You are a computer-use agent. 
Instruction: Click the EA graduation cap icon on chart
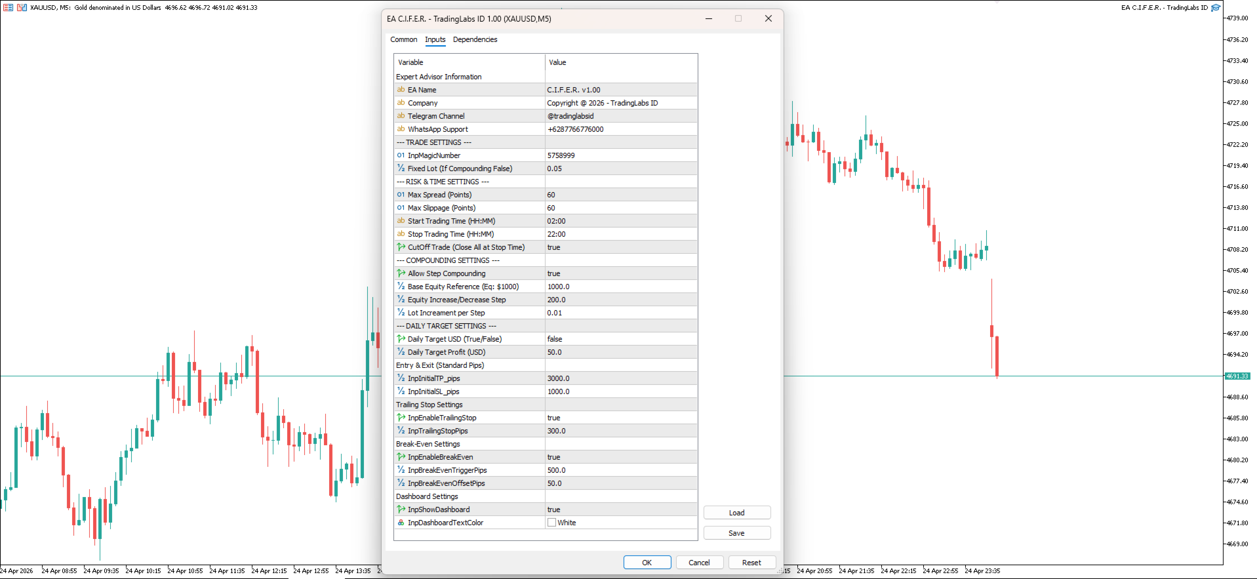pyautogui.click(x=1215, y=8)
